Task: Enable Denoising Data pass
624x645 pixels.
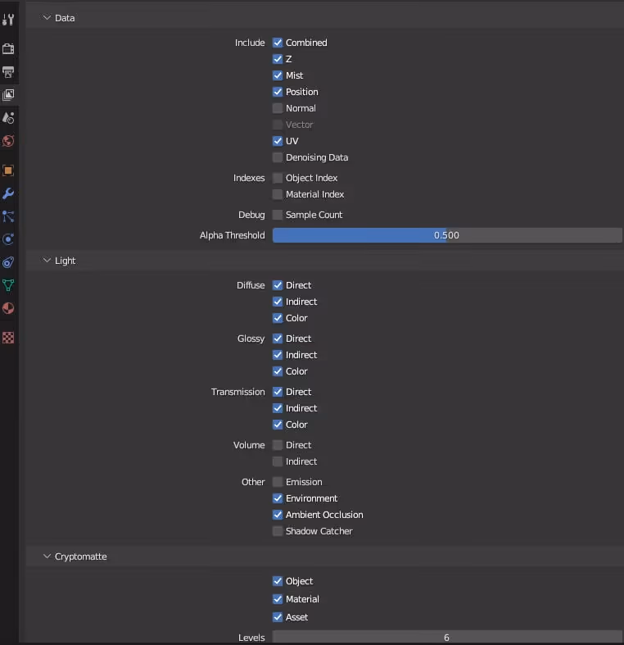Action: pos(278,157)
